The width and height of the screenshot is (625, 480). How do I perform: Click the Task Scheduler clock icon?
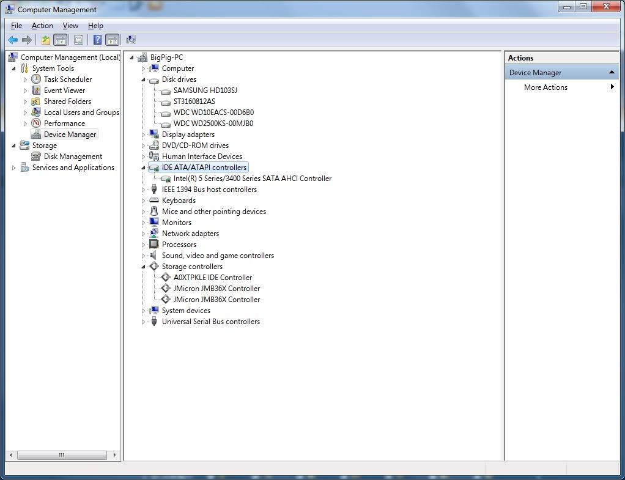36,79
